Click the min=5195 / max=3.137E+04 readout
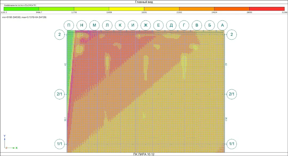Screen dimensions: 288x156 [x=24, y=17]
